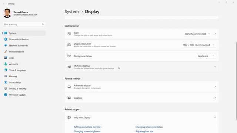
Task: Click the Display orientation icon
Action: pos(69,56)
